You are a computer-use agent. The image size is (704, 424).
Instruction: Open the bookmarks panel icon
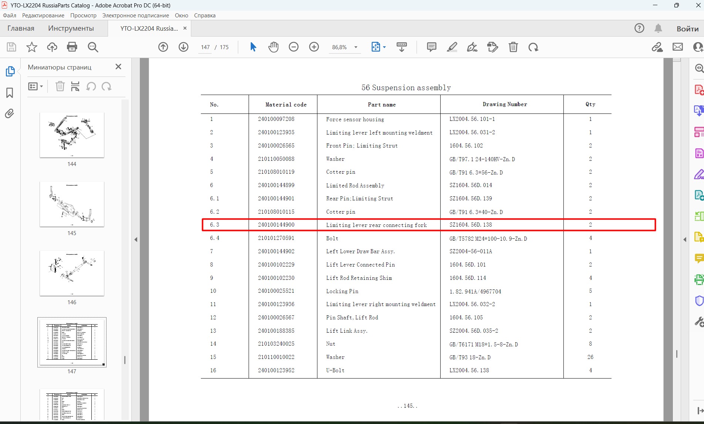[10, 93]
